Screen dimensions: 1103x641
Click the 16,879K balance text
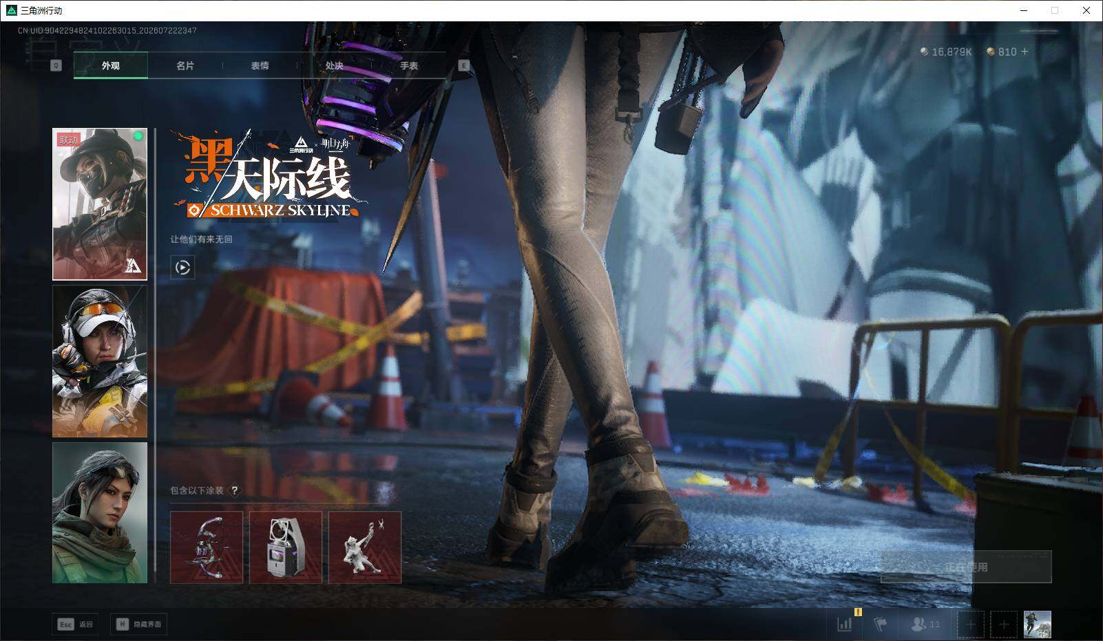952,52
